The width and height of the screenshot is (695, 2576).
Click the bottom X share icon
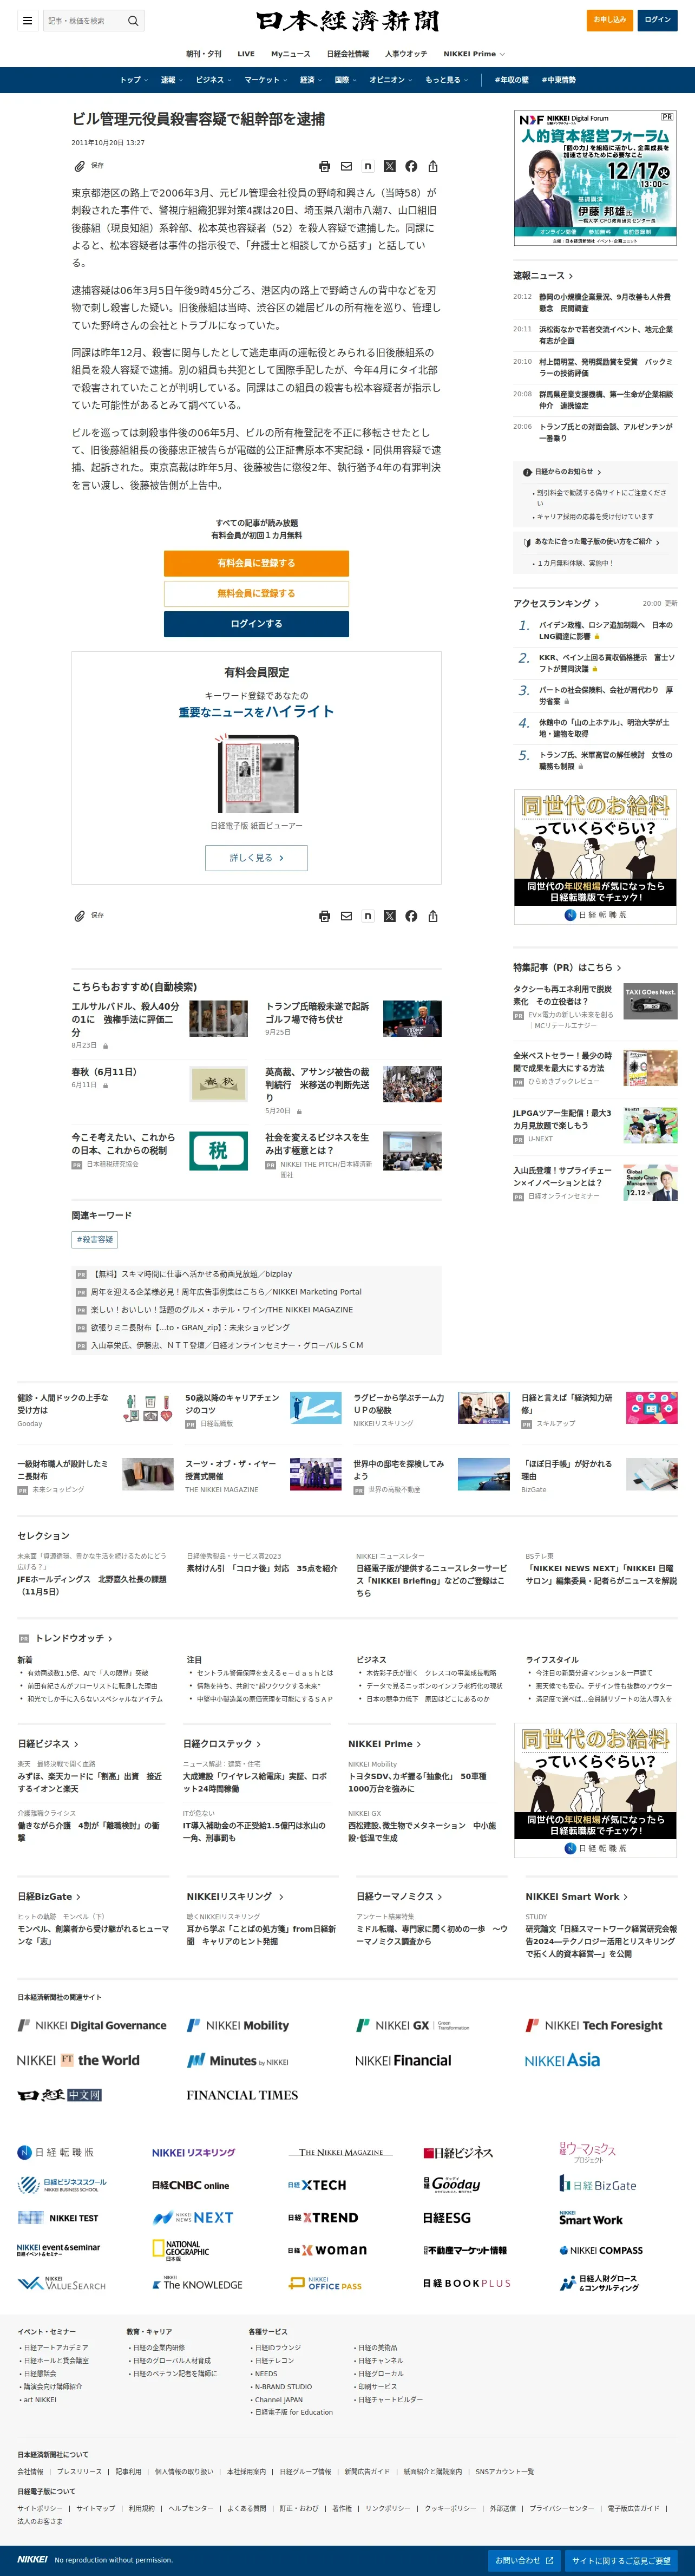389,915
